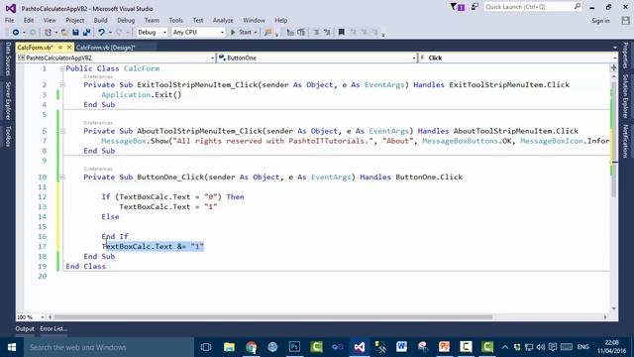Image resolution: width=634 pixels, height=357 pixels.
Task: Click the Windows Start button
Action: [x=12, y=347]
